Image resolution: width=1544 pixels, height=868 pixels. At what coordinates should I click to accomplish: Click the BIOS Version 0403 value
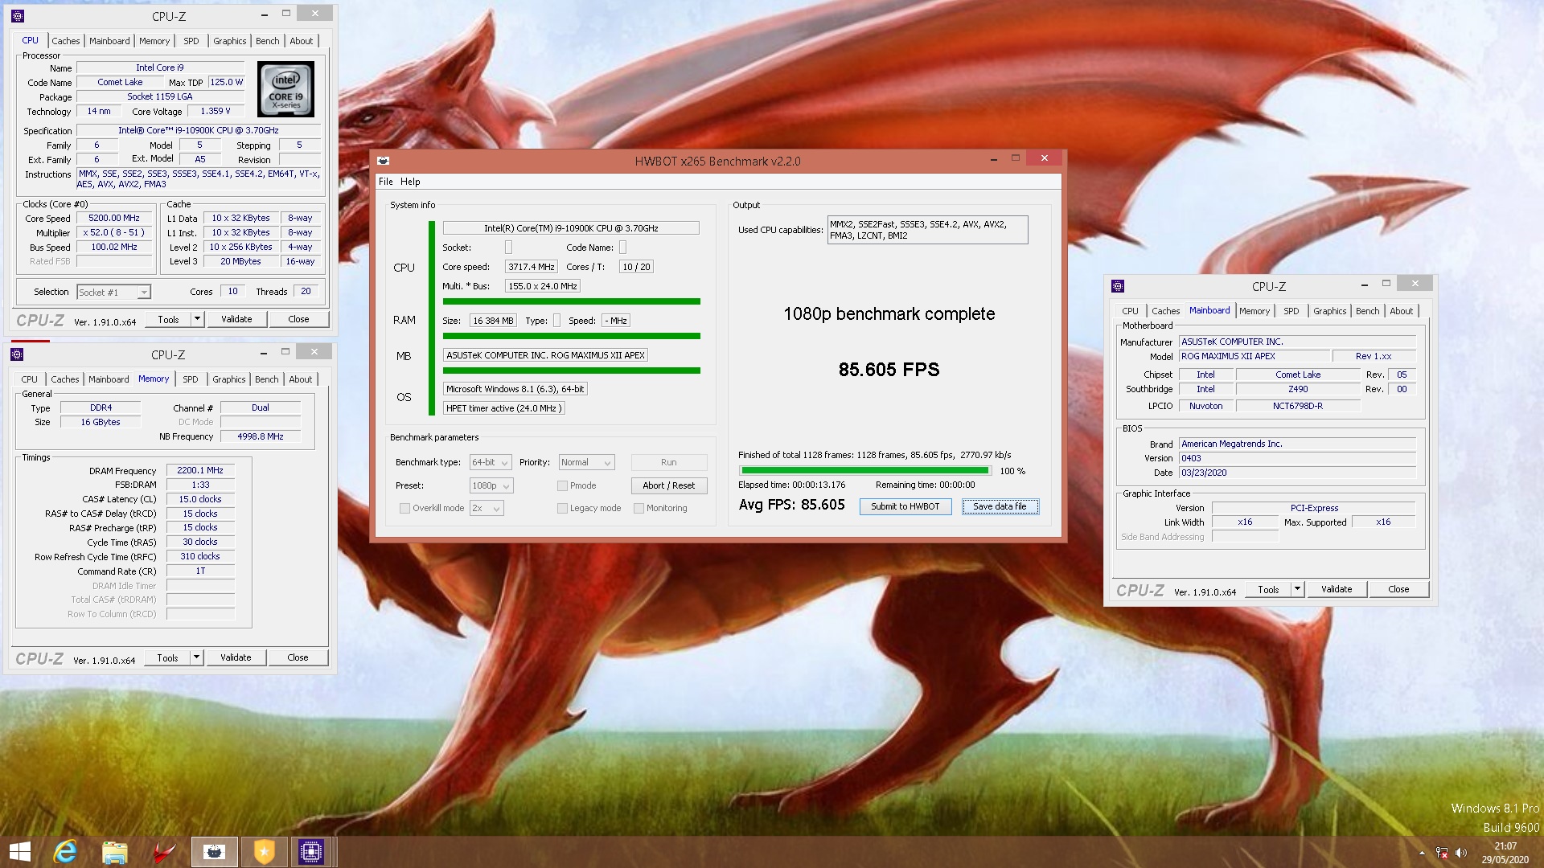1297,458
